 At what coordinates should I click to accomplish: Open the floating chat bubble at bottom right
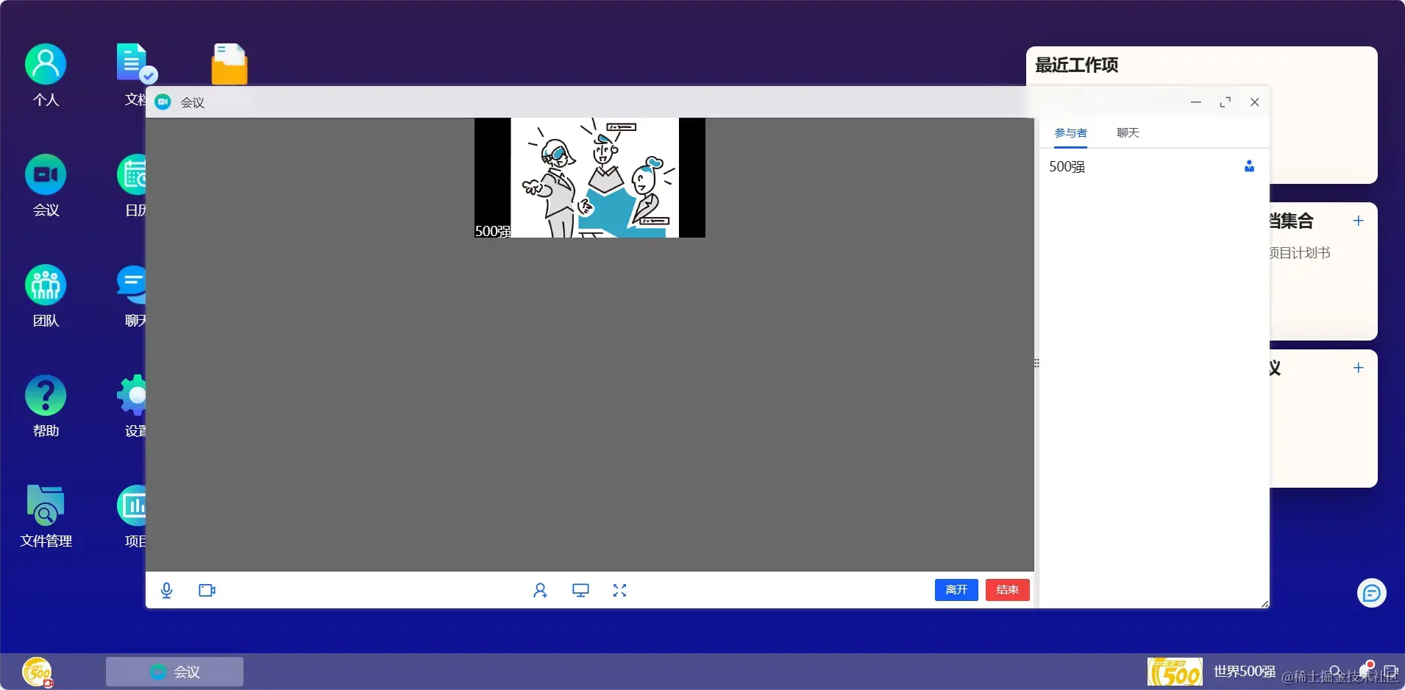point(1371,593)
